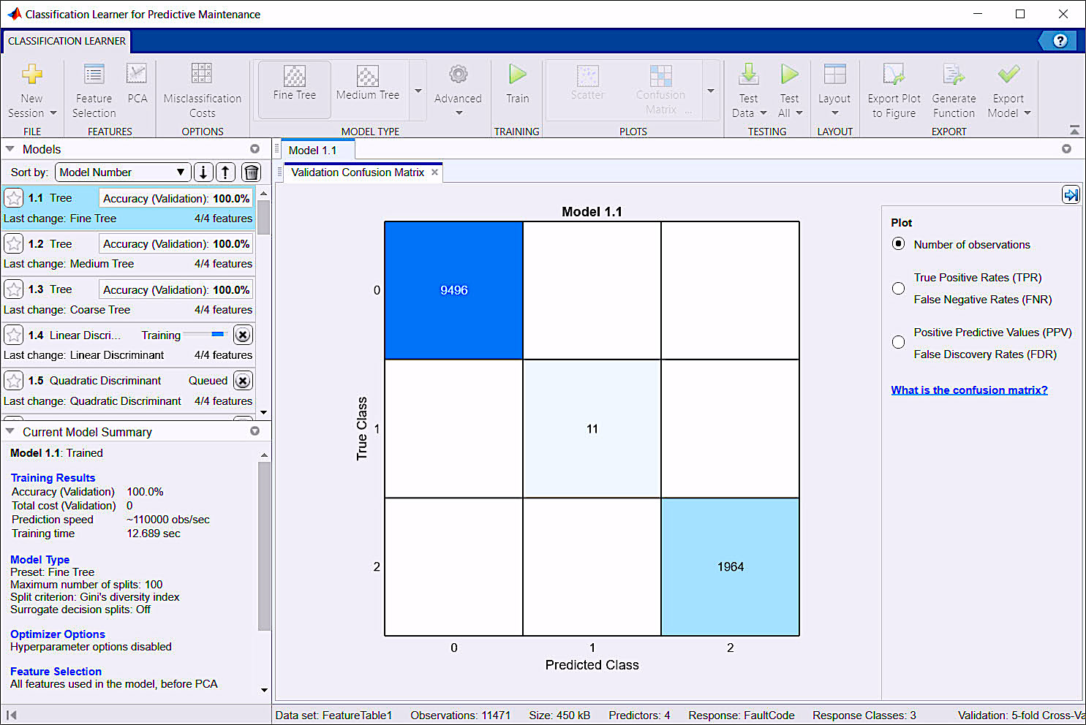Open Misclassification Costs
The height and width of the screenshot is (725, 1086).
pos(203,91)
